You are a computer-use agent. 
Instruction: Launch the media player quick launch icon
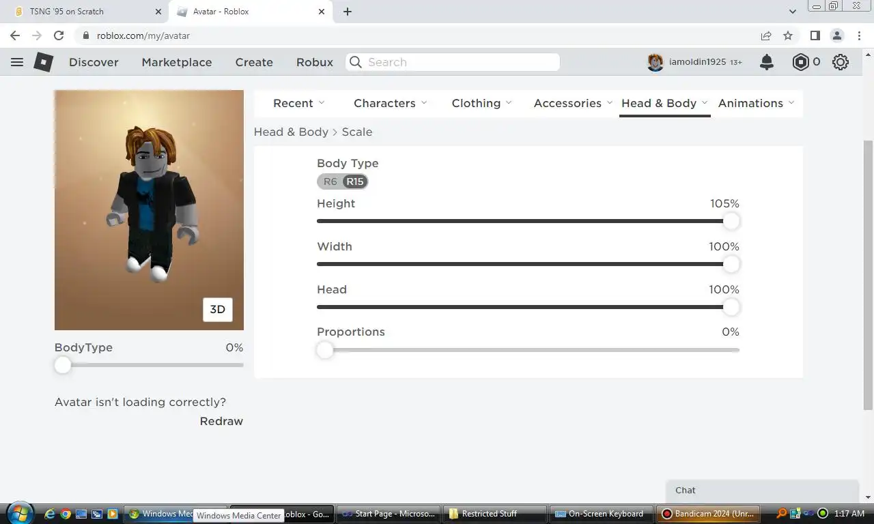pyautogui.click(x=113, y=514)
